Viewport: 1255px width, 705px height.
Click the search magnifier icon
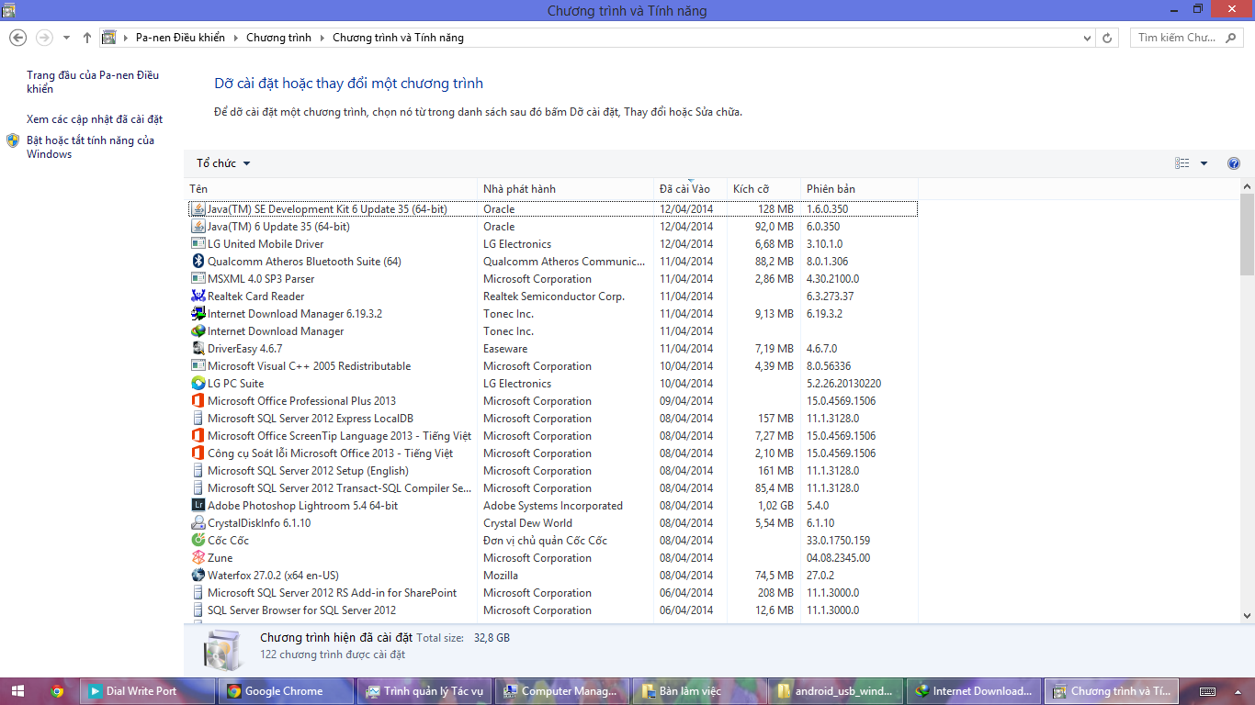(1232, 38)
